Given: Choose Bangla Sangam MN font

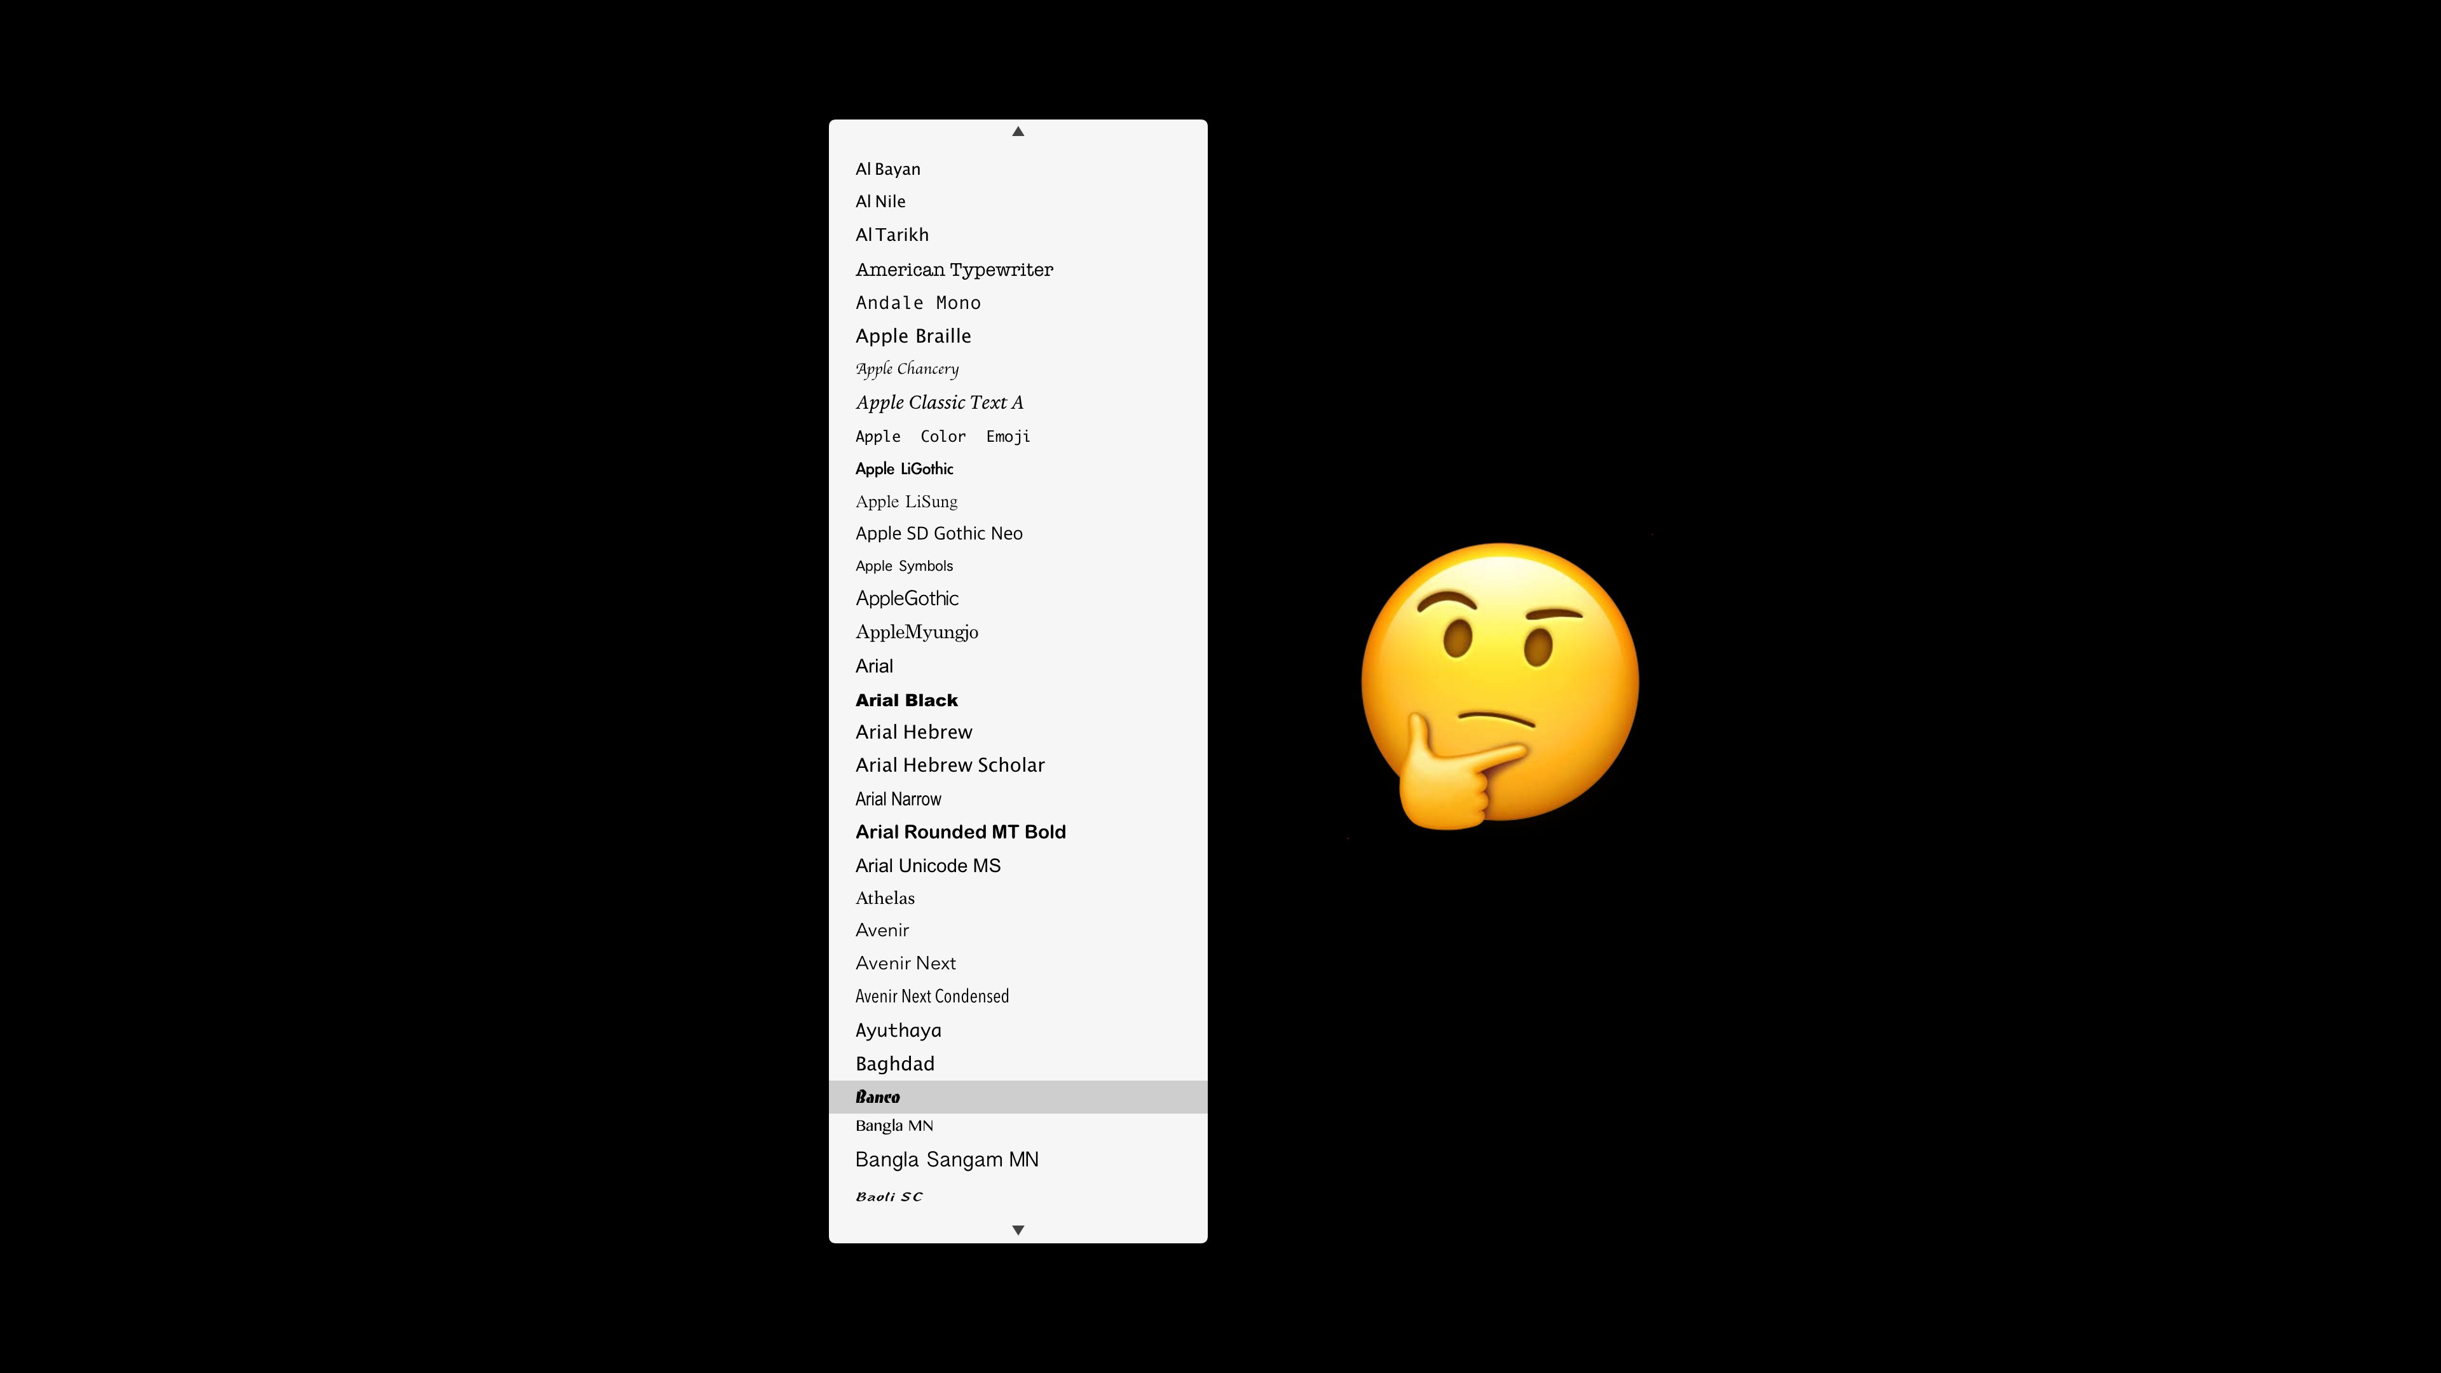Looking at the screenshot, I should pyautogui.click(x=1018, y=1159).
